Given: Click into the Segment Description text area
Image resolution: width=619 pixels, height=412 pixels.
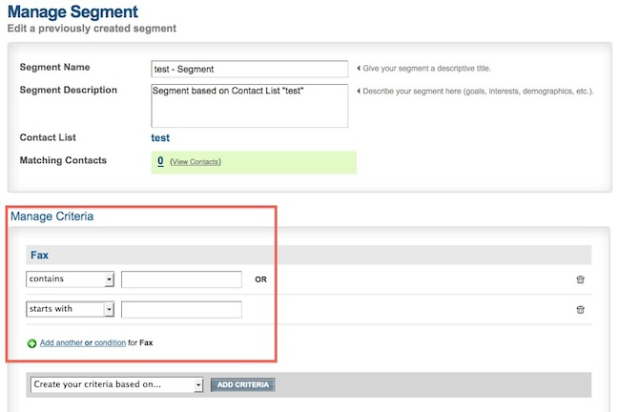Looking at the screenshot, I should tap(250, 105).
